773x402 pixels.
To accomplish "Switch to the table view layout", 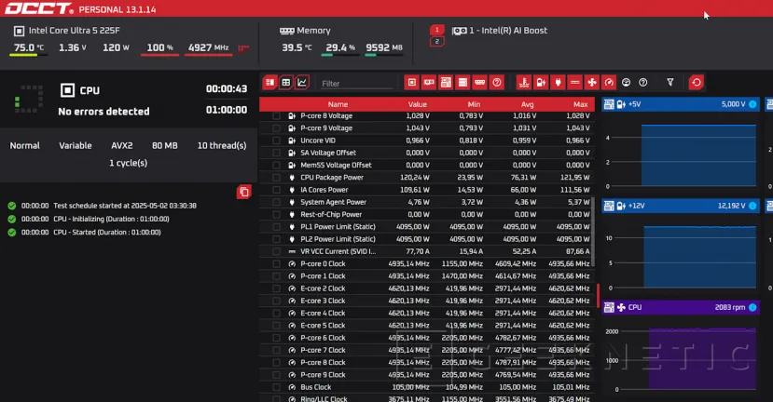I will coord(286,83).
